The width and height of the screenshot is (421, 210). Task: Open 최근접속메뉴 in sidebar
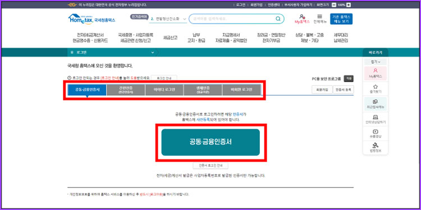pyautogui.click(x=376, y=104)
